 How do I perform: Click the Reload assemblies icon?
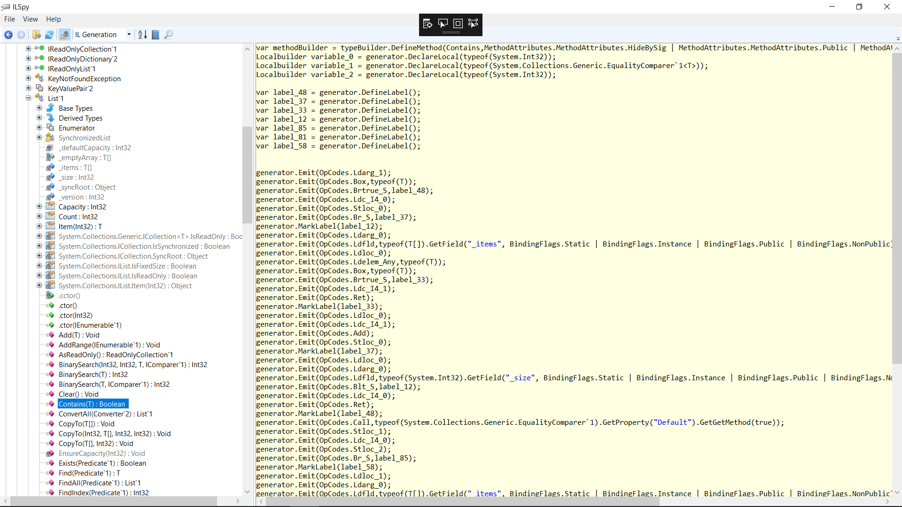(49, 35)
